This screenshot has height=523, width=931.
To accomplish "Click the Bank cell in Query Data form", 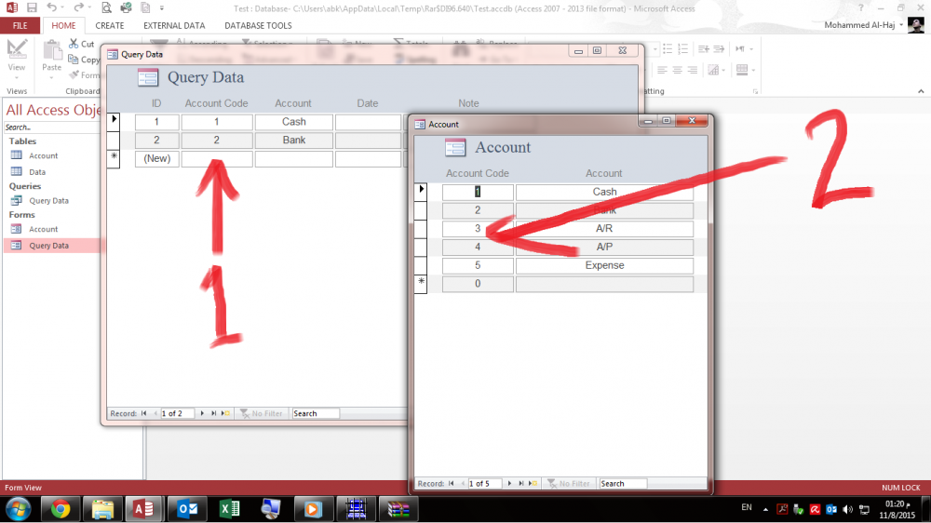I will (294, 141).
